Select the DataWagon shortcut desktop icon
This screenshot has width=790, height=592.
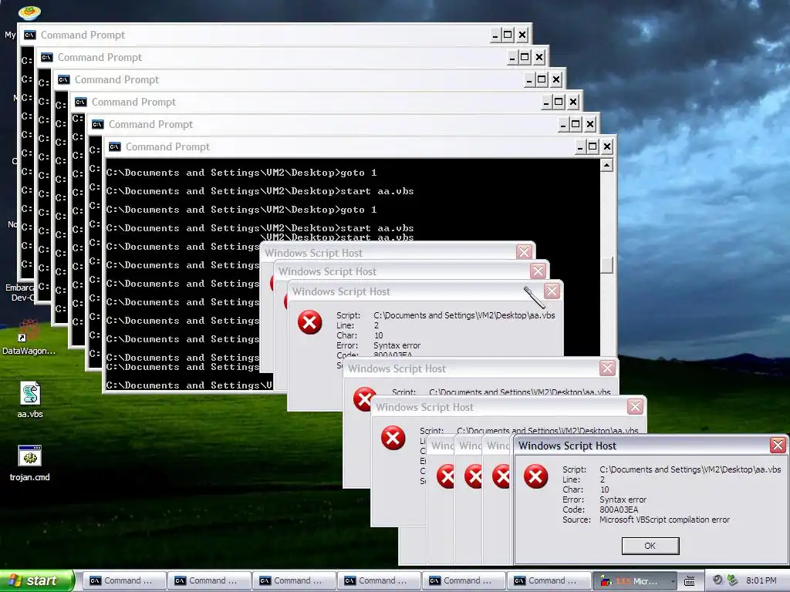tap(29, 338)
